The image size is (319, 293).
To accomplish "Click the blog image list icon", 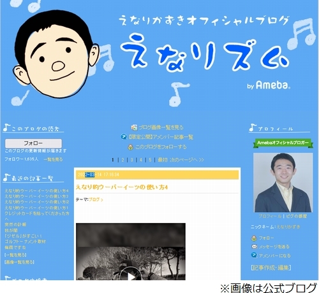I will point(134,127).
